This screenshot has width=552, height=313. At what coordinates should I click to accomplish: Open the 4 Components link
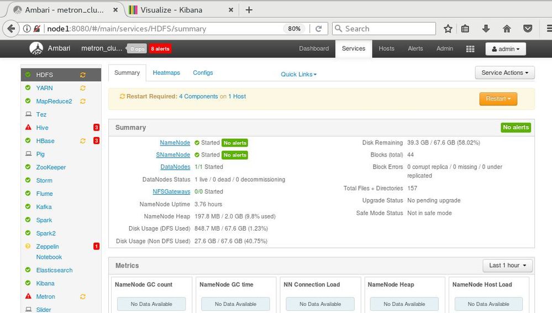pyautogui.click(x=198, y=97)
